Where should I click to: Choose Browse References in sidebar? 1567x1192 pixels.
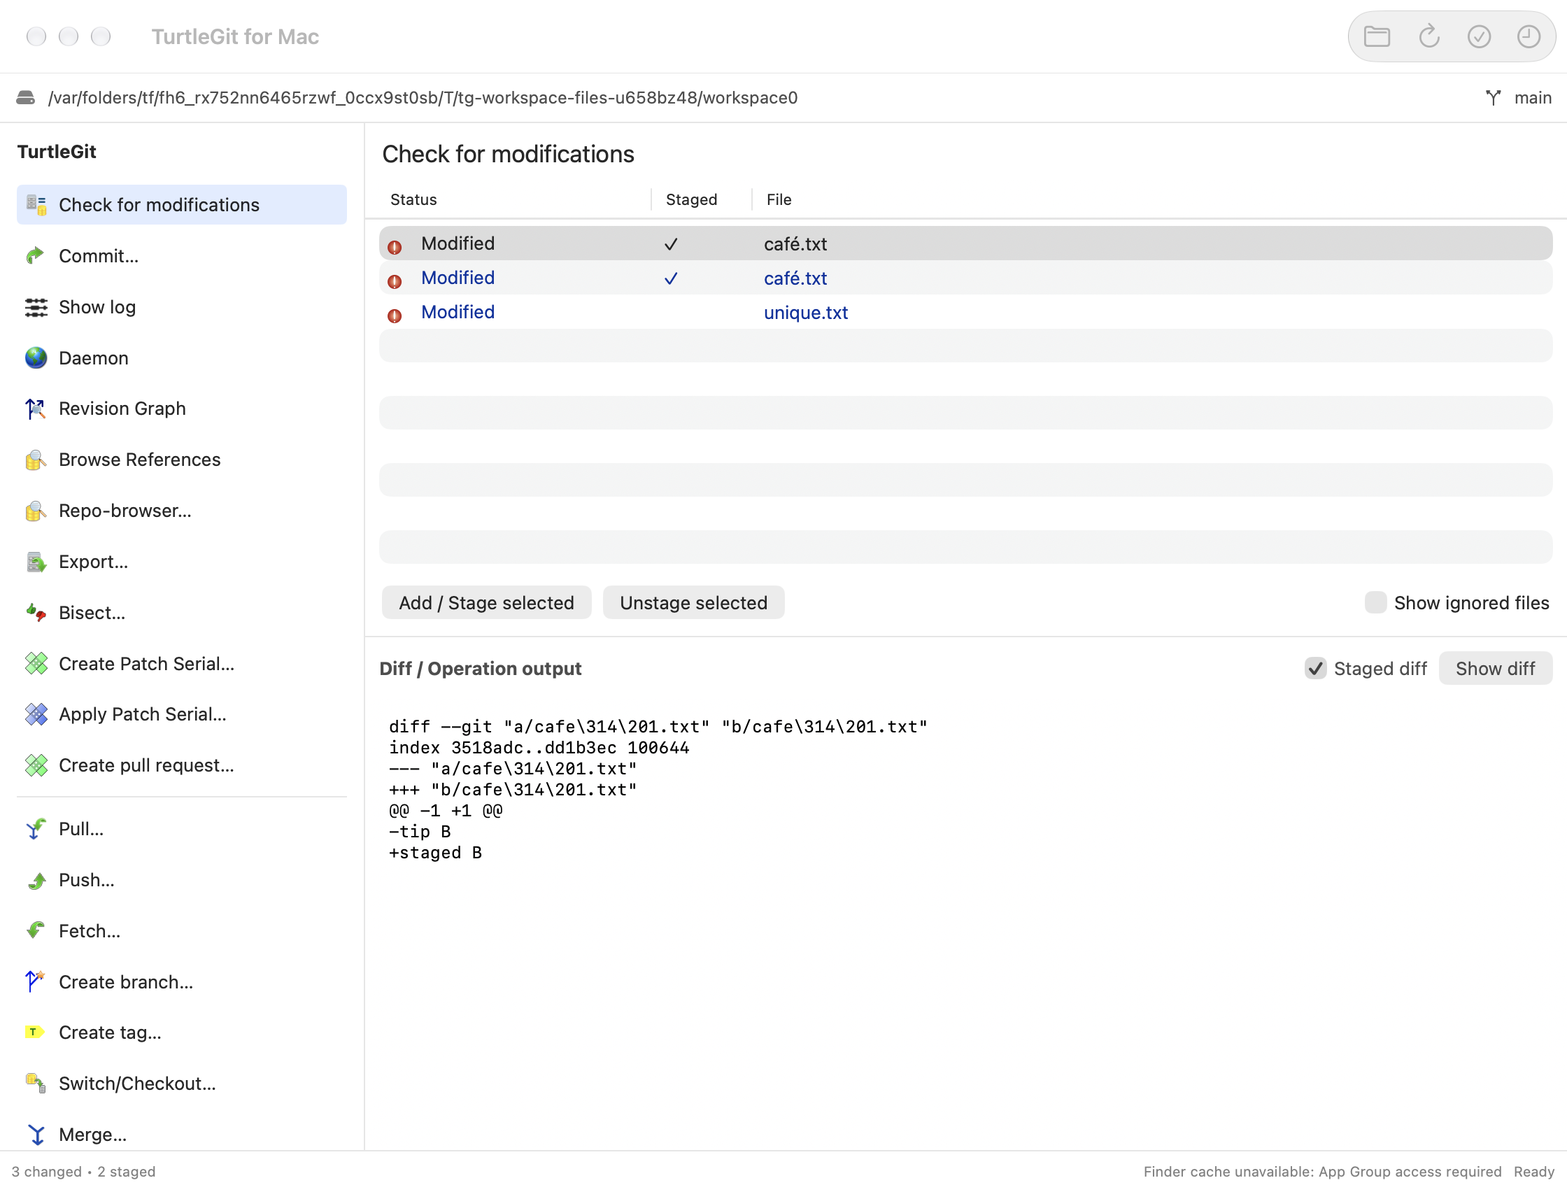[x=182, y=460]
